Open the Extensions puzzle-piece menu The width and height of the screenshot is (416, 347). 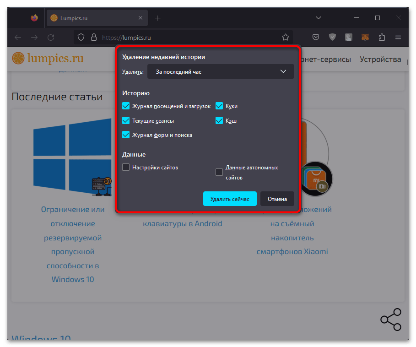click(381, 37)
